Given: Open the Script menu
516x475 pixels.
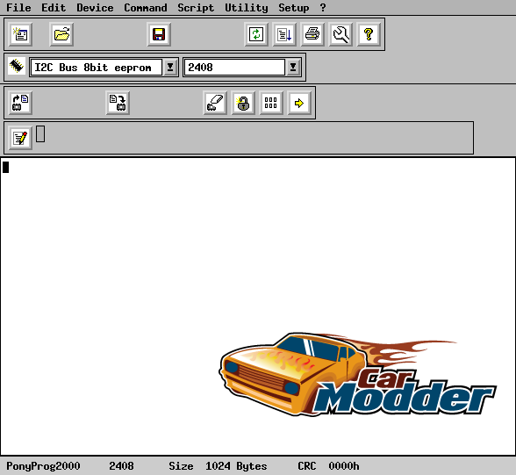Looking at the screenshot, I should pos(196,8).
